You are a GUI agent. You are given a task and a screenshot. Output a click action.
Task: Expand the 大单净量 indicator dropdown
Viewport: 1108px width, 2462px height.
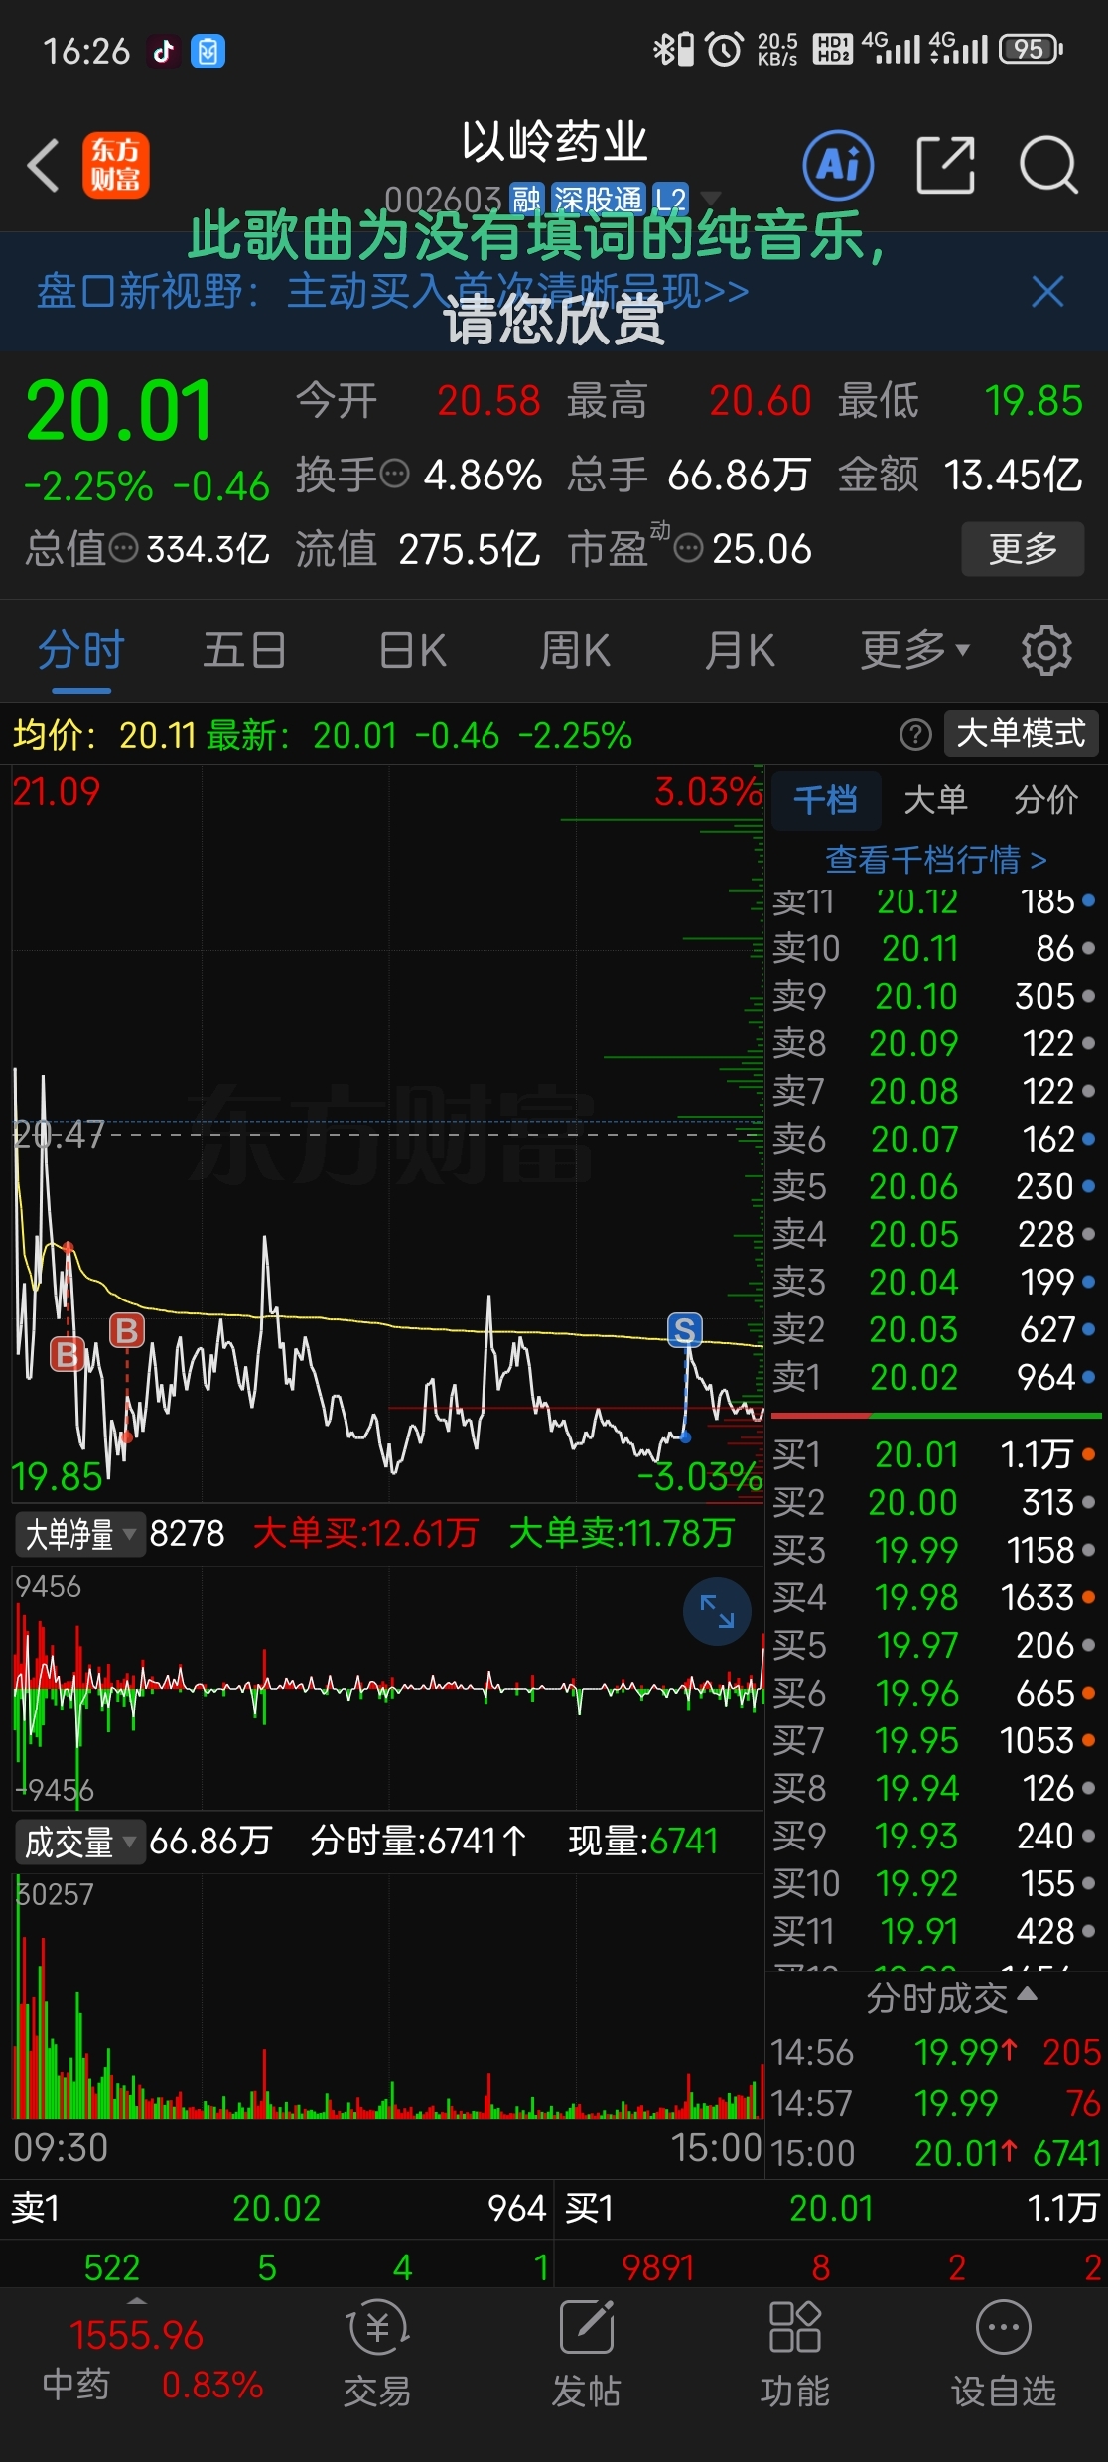(x=79, y=1535)
